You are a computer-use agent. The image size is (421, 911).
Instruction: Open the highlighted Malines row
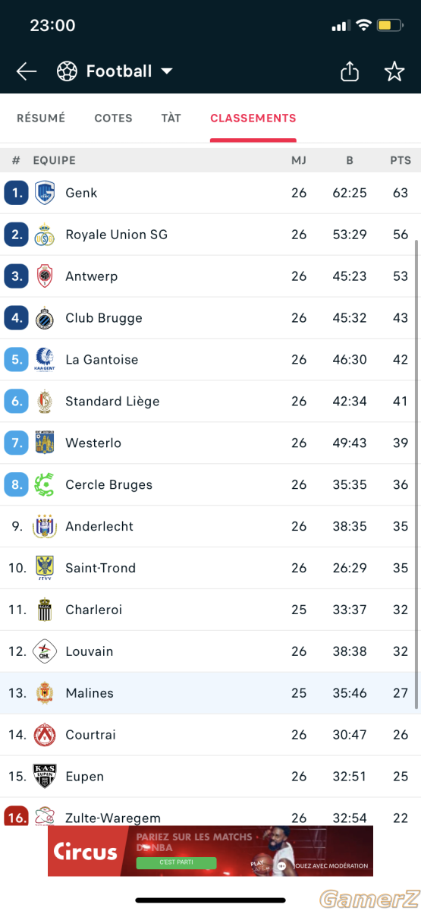[x=210, y=693]
